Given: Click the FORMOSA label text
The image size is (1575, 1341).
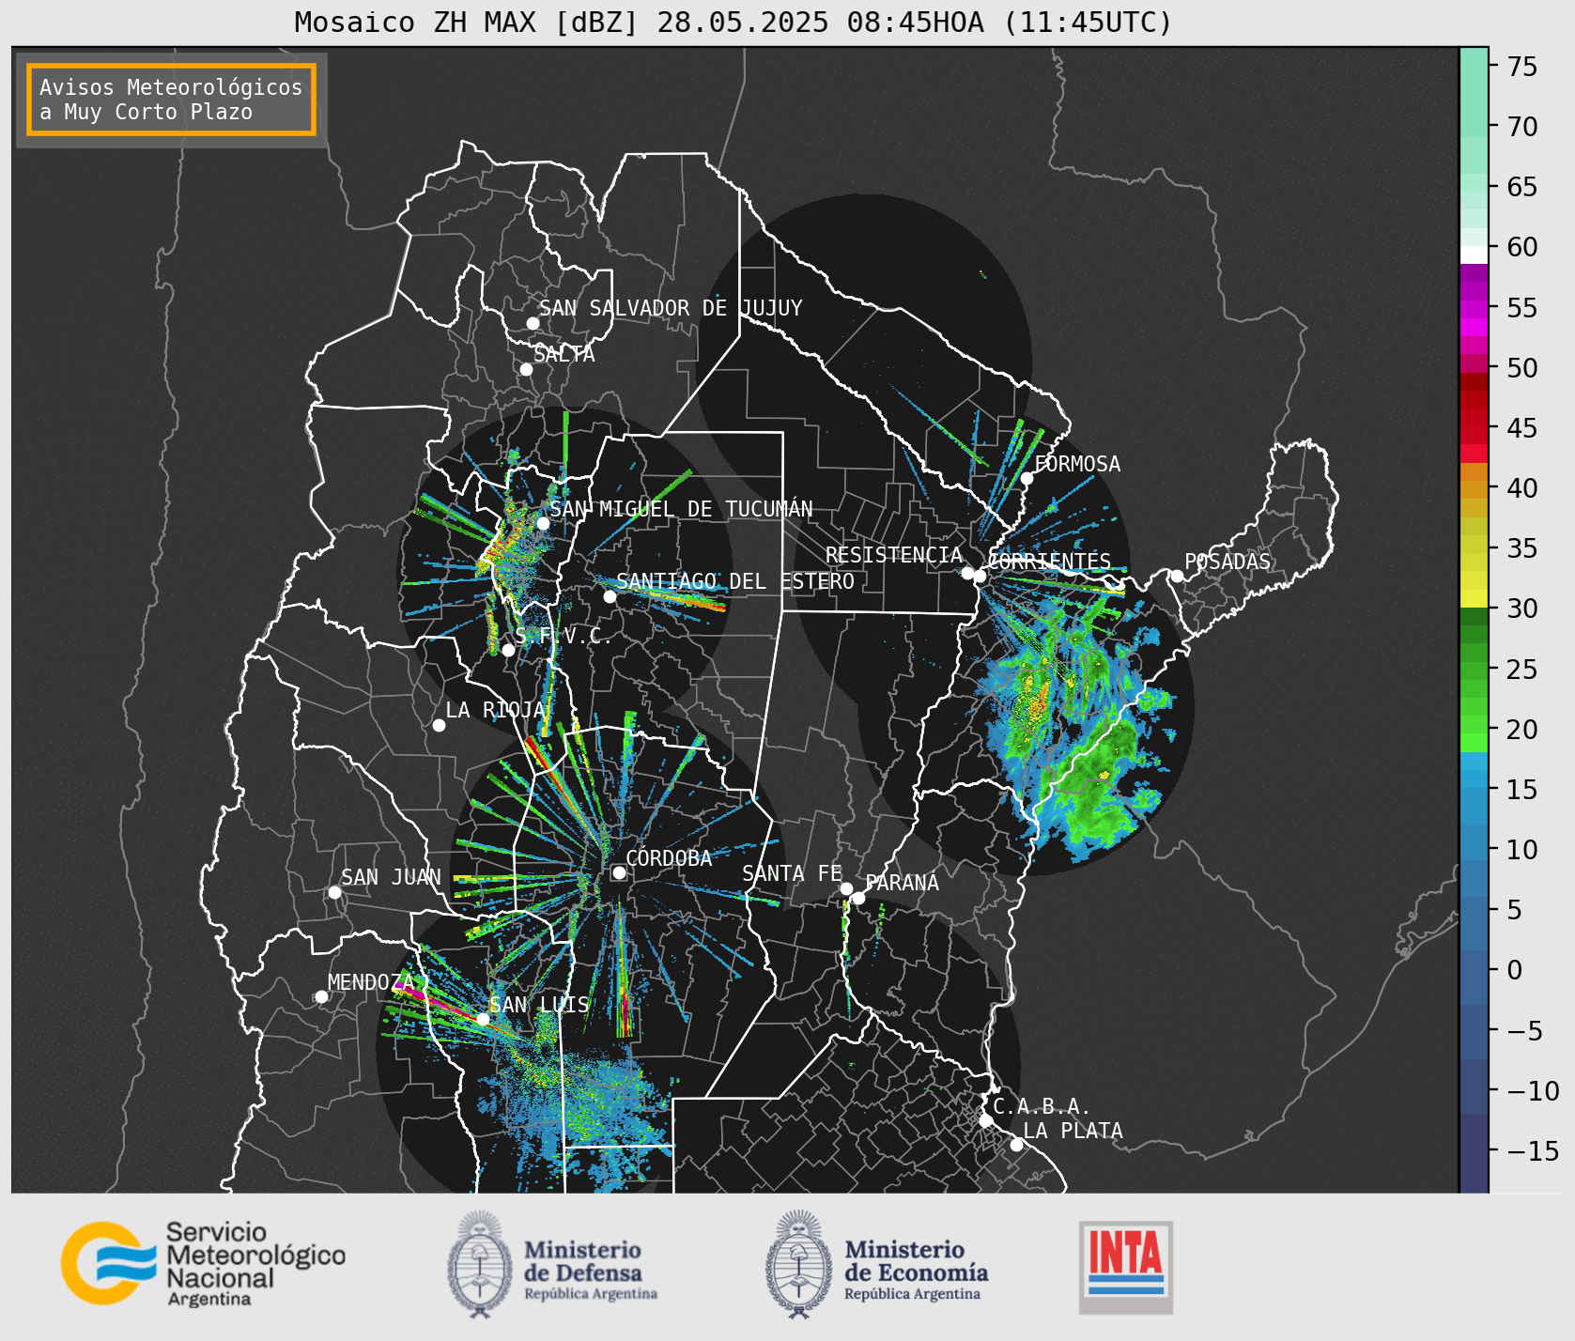Looking at the screenshot, I should tap(1077, 464).
